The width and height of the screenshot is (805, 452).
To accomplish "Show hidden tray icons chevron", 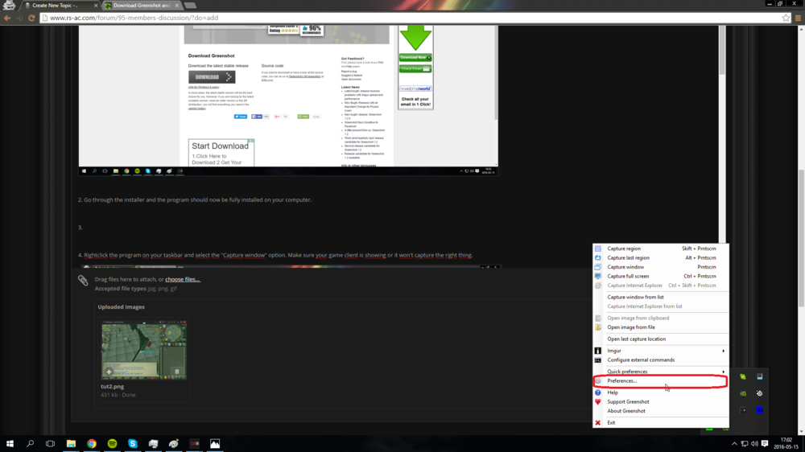I will [x=734, y=444].
